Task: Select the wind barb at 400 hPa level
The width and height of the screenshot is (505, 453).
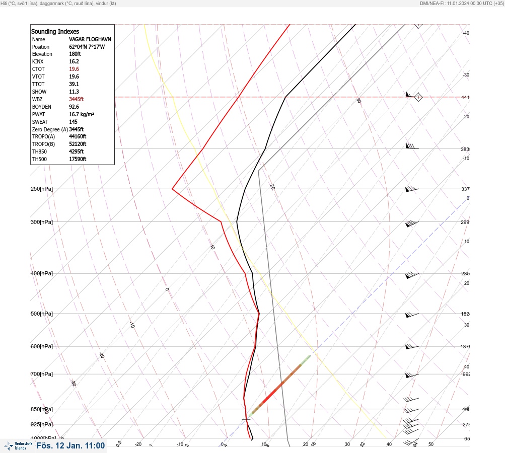Action: [412, 275]
